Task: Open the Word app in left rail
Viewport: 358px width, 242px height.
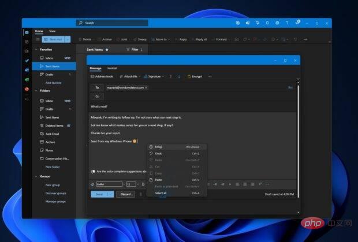Action: click(27, 70)
